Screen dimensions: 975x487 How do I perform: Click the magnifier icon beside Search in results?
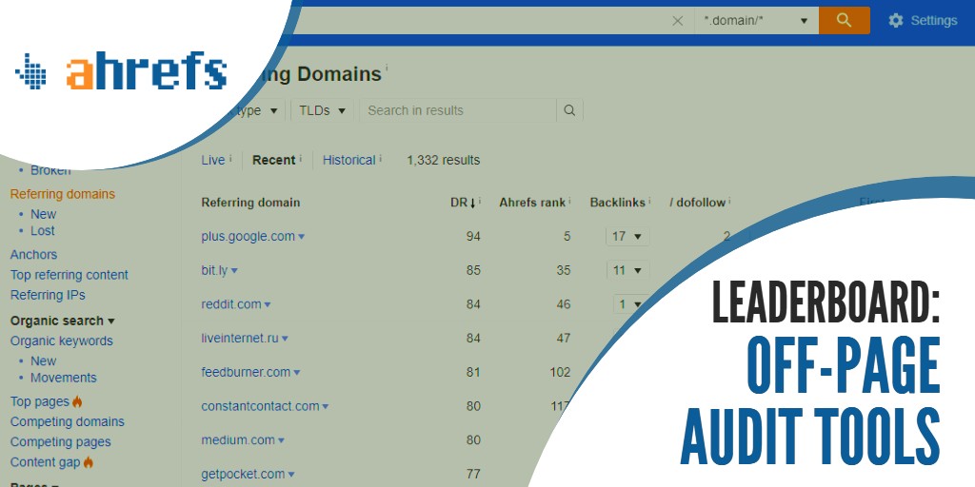click(569, 110)
